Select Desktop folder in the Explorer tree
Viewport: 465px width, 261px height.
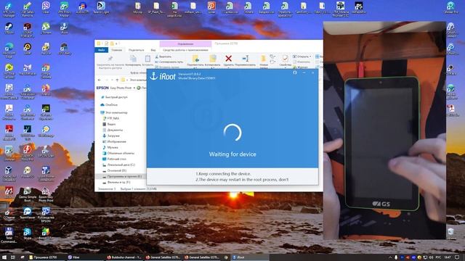click(x=114, y=159)
